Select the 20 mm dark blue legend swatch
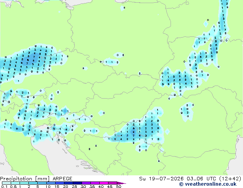243x188 pixels. pos(69,183)
